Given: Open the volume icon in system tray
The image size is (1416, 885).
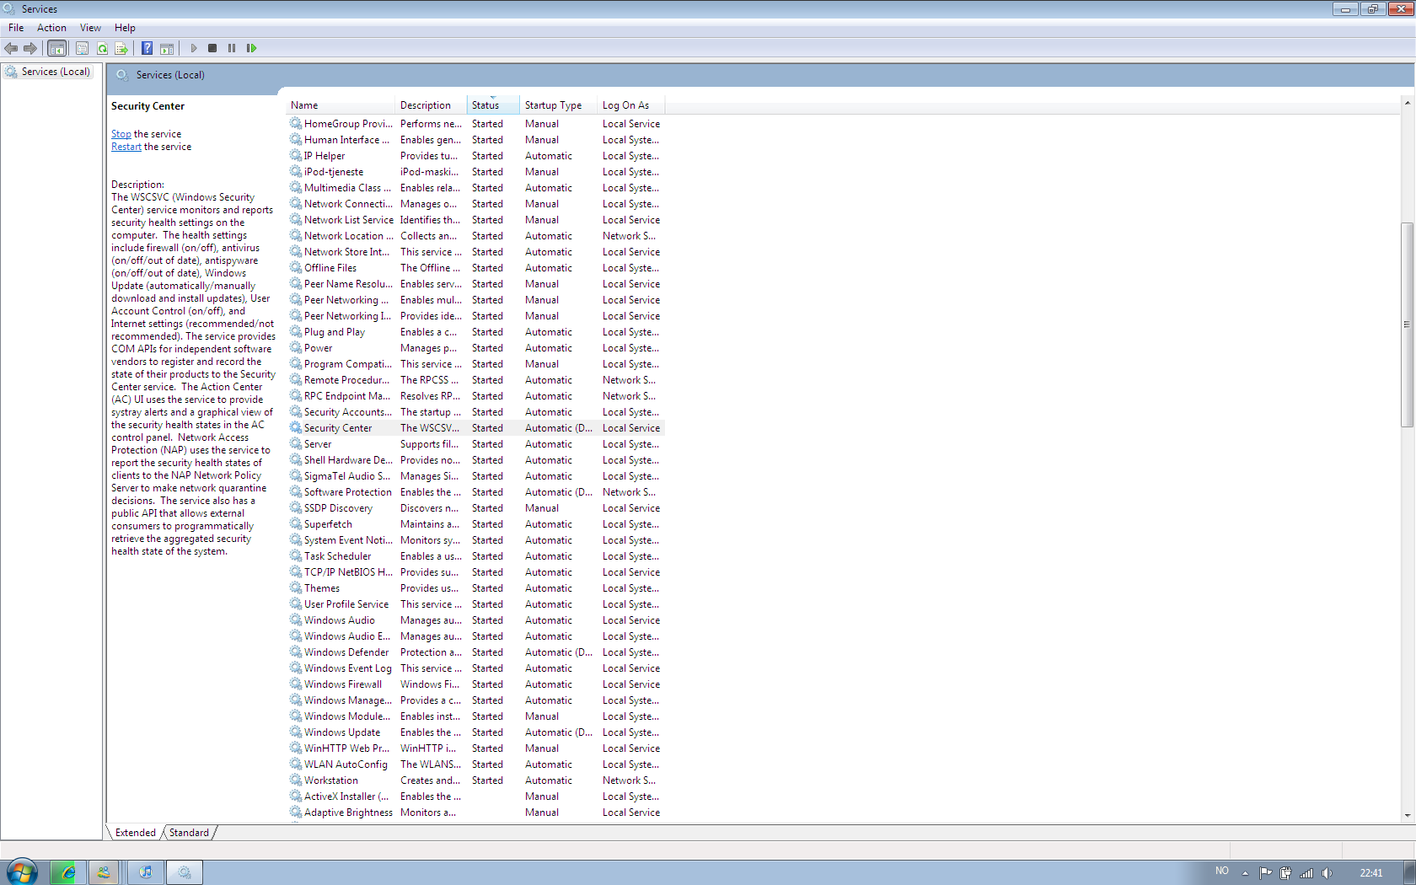Looking at the screenshot, I should (1327, 873).
